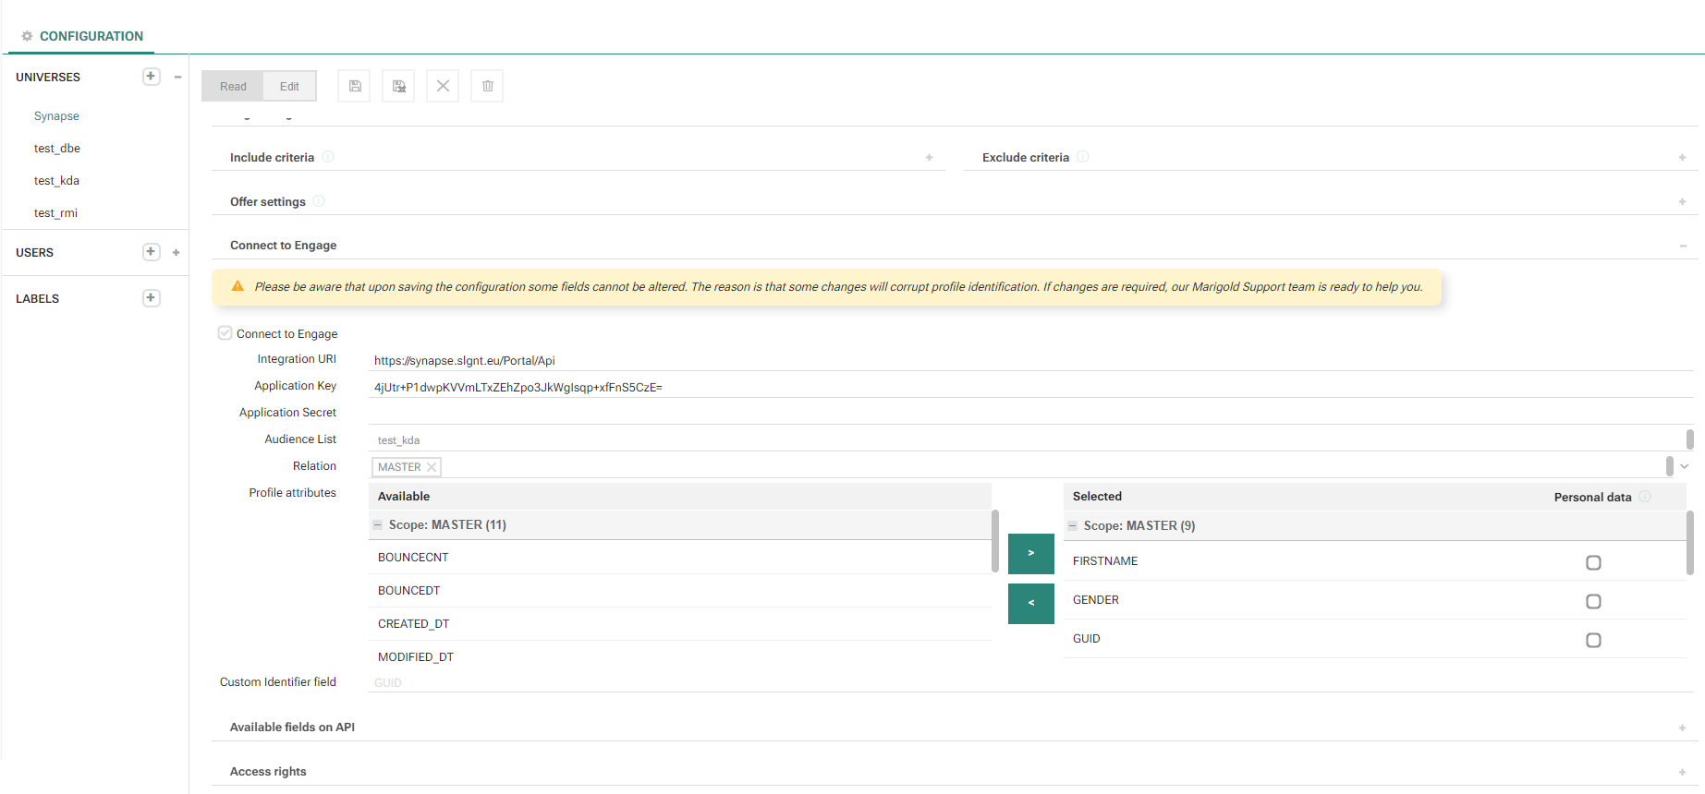The image size is (1705, 794).
Task: Check Personal data for GENDER
Action: (1593, 601)
